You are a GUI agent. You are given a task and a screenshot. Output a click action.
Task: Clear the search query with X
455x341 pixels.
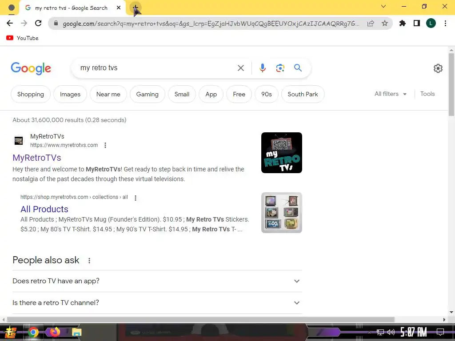pos(241,68)
